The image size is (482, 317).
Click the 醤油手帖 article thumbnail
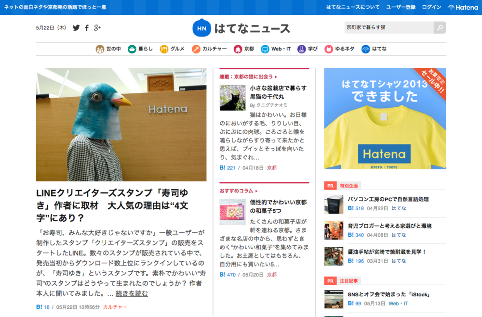pos(334,256)
